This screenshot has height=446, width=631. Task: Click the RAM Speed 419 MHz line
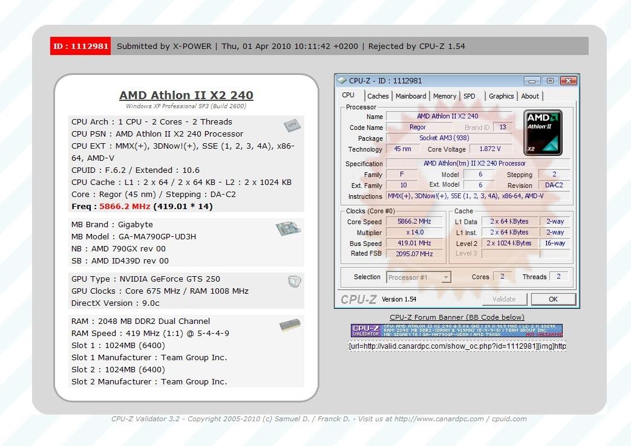pyautogui.click(x=150, y=333)
